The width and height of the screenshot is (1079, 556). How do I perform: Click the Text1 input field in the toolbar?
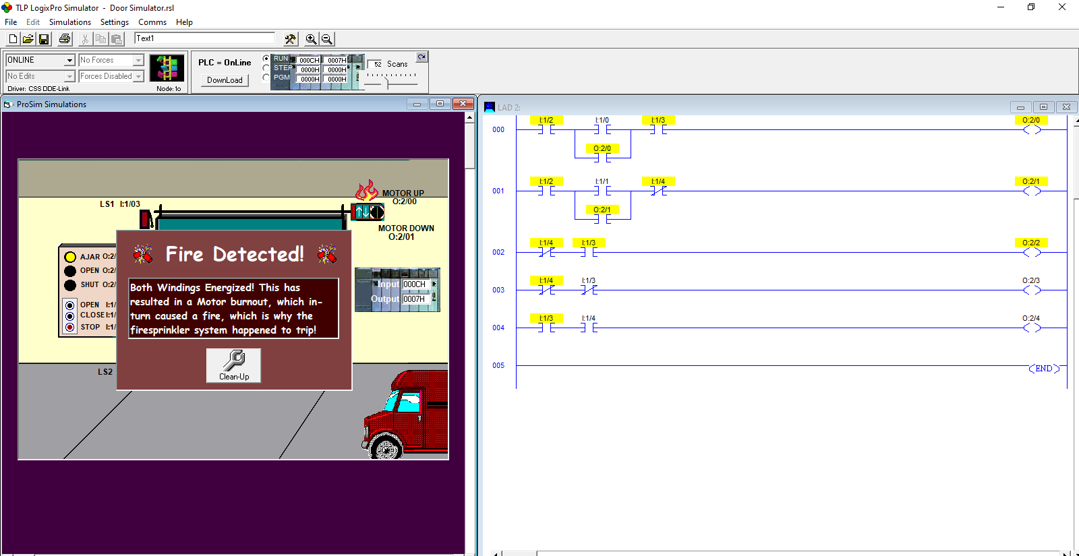tap(205, 38)
